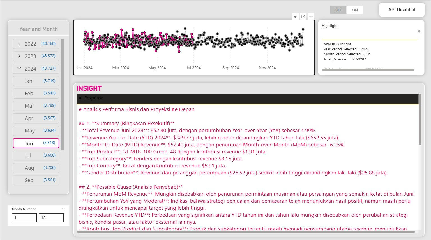This screenshot has height=240, width=431.
Task: Open the chart in focus mode
Action: [303, 17]
